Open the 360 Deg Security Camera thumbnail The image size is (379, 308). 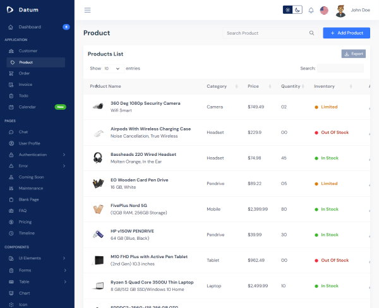pos(98,107)
